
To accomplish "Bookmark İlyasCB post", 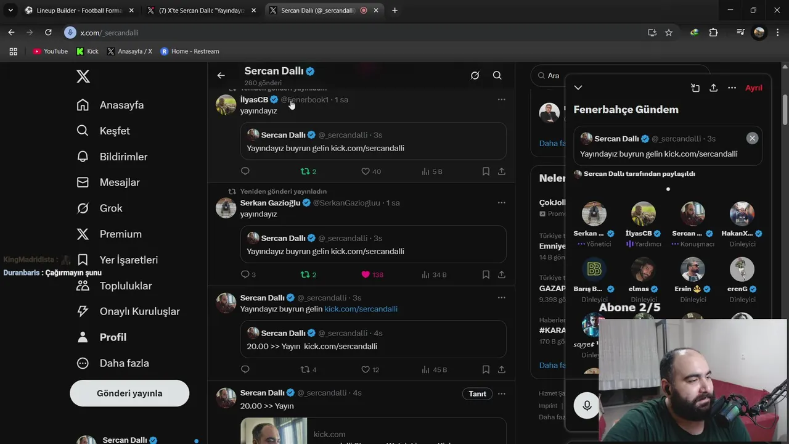I will click(486, 171).
